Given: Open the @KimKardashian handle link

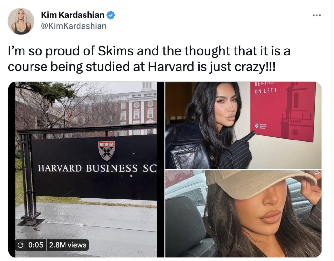Looking at the screenshot, I should coord(73,26).
